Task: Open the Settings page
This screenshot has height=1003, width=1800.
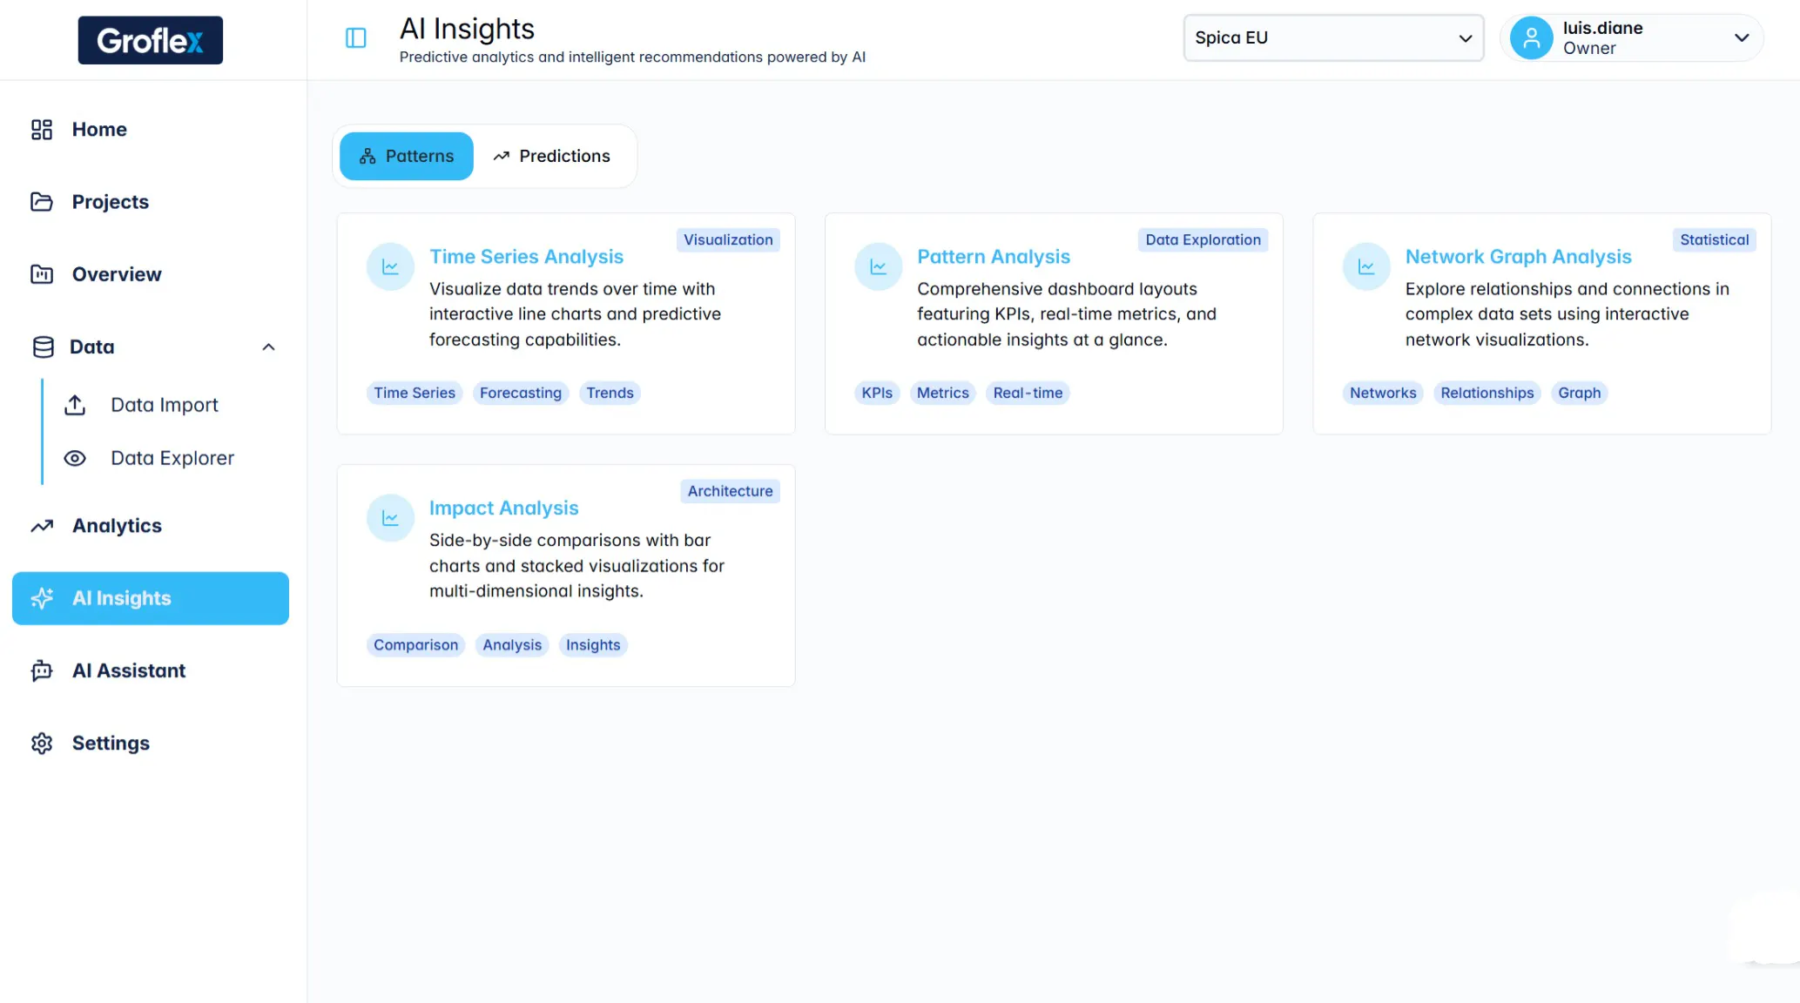Action: click(x=150, y=744)
